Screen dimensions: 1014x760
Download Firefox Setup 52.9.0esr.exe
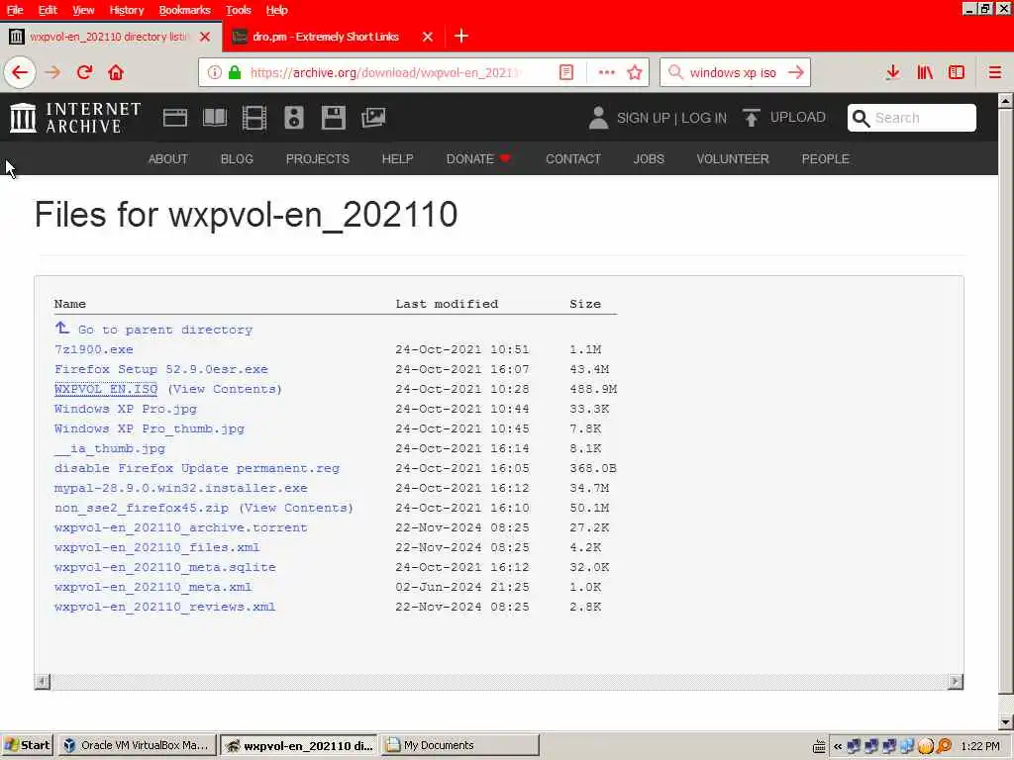[161, 369]
